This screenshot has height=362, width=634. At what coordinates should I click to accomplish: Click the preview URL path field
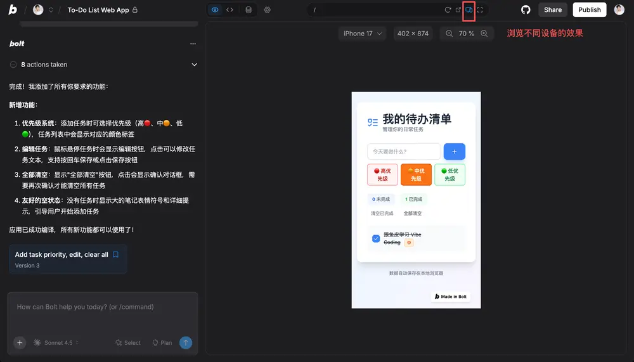tap(376, 10)
